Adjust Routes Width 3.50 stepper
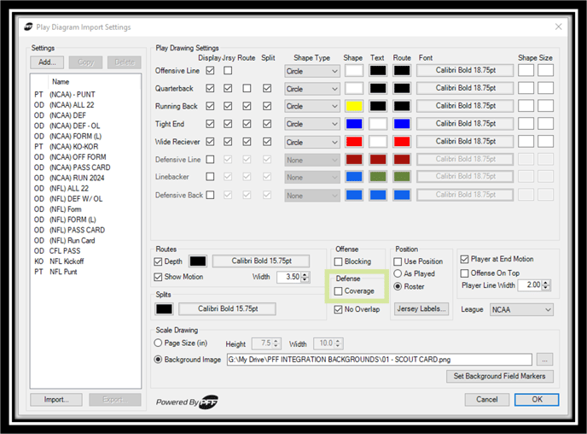 [305, 277]
